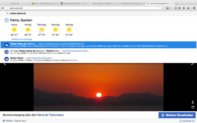This screenshot has height=123, width=197.
Task: Switch to the Cliqz tab
Action: (x=45, y=3)
